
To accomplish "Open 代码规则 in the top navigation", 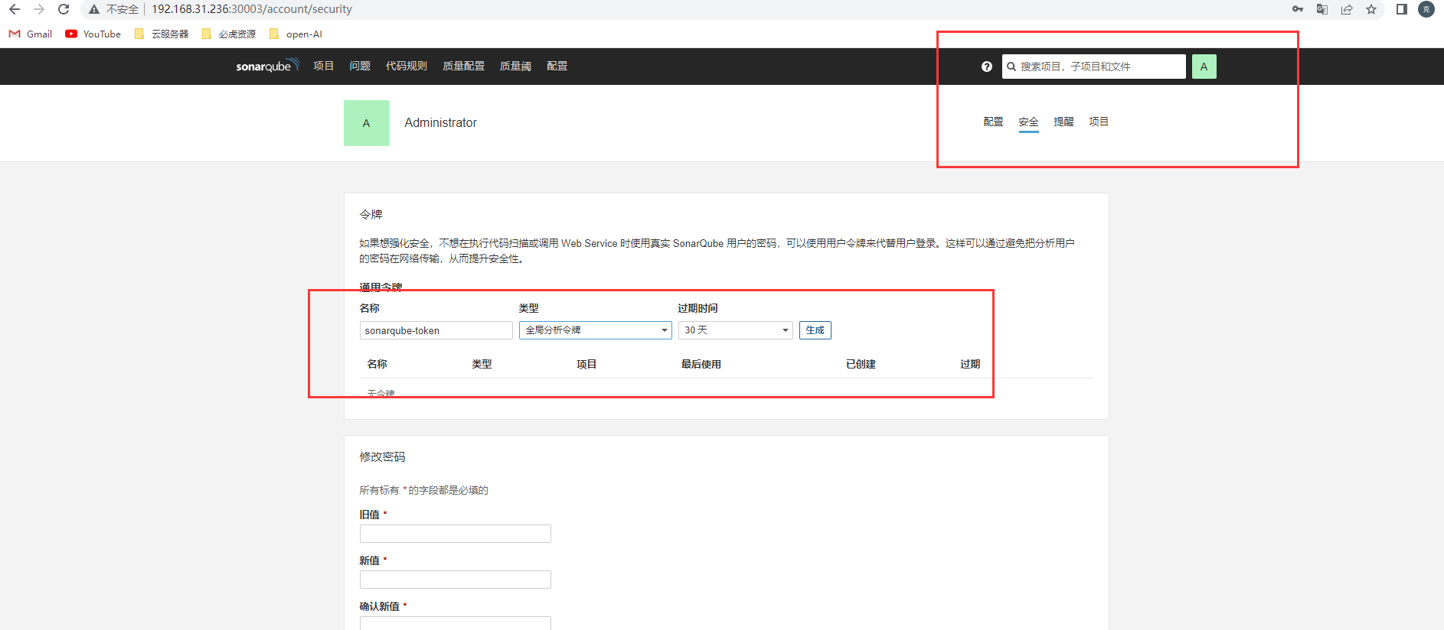I will pos(407,66).
